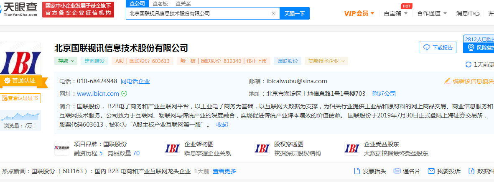This screenshot has height=182, width=494.
Task: Click the 企业架构图 IBI icon
Action: click(172, 148)
